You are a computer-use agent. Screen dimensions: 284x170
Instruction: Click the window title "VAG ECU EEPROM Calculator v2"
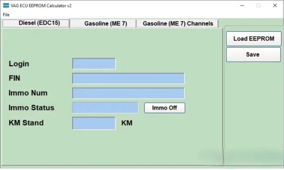coord(41,6)
